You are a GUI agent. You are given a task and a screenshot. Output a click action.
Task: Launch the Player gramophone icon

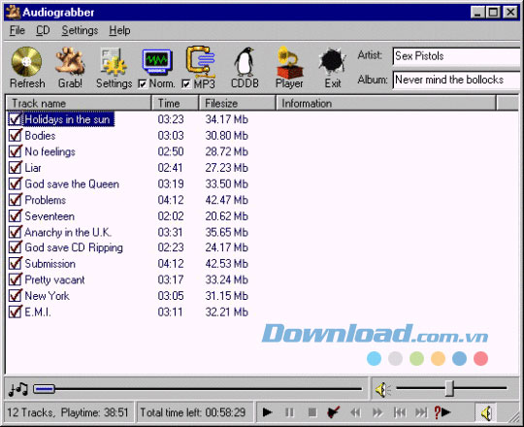(x=289, y=62)
